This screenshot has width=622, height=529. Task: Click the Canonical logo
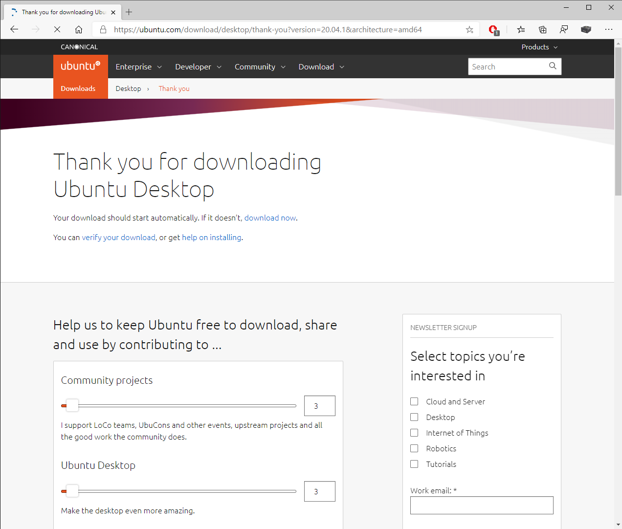[x=79, y=47]
